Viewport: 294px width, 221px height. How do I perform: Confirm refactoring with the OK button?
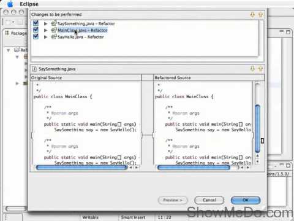(246, 200)
